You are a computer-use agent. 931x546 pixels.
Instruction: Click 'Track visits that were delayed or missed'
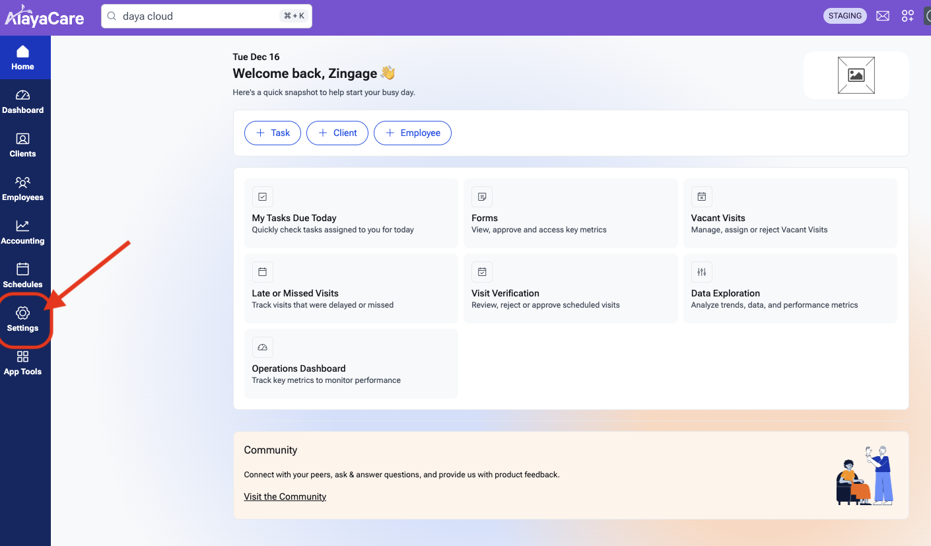pyautogui.click(x=323, y=305)
